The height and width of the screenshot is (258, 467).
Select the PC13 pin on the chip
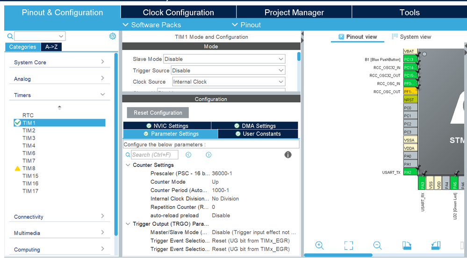(x=410, y=59)
